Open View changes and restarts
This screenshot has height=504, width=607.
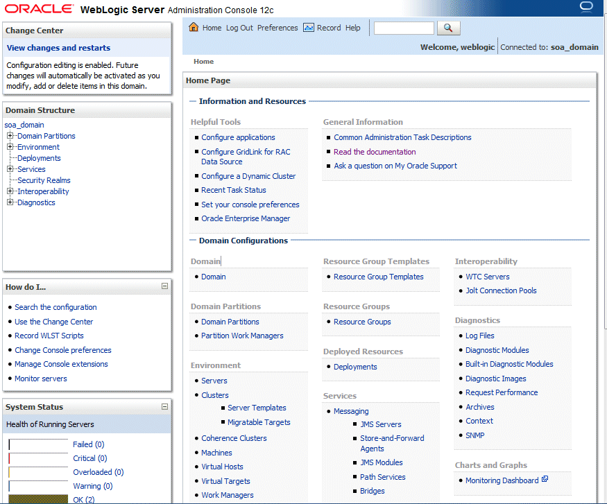pyautogui.click(x=58, y=48)
